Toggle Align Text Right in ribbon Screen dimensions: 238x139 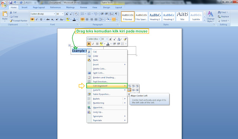tap(91, 19)
